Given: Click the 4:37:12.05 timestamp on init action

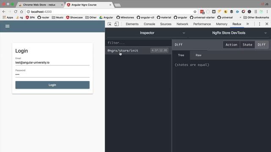Looking at the screenshot, I should pyautogui.click(x=159, y=51).
